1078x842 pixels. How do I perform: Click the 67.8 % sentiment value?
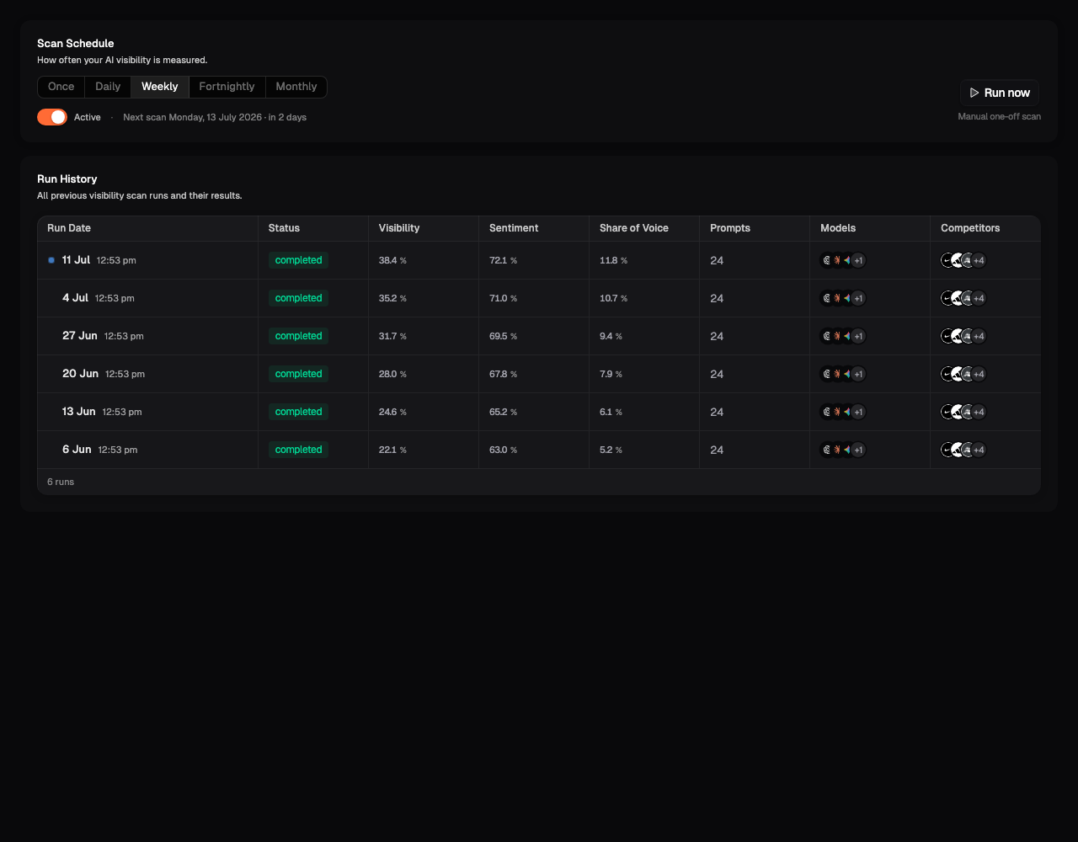click(503, 375)
